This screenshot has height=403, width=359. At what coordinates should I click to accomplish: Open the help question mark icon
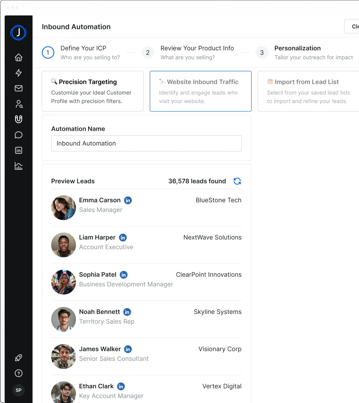[x=18, y=373]
